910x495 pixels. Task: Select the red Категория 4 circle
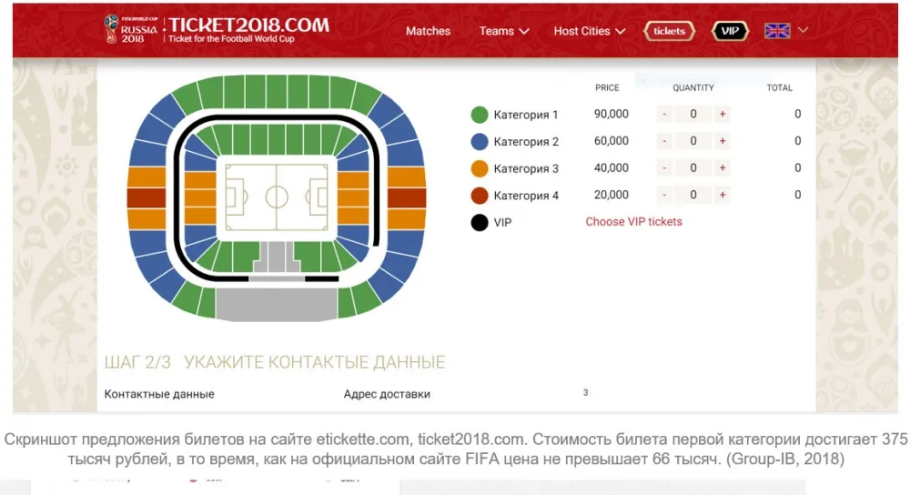pyautogui.click(x=480, y=196)
